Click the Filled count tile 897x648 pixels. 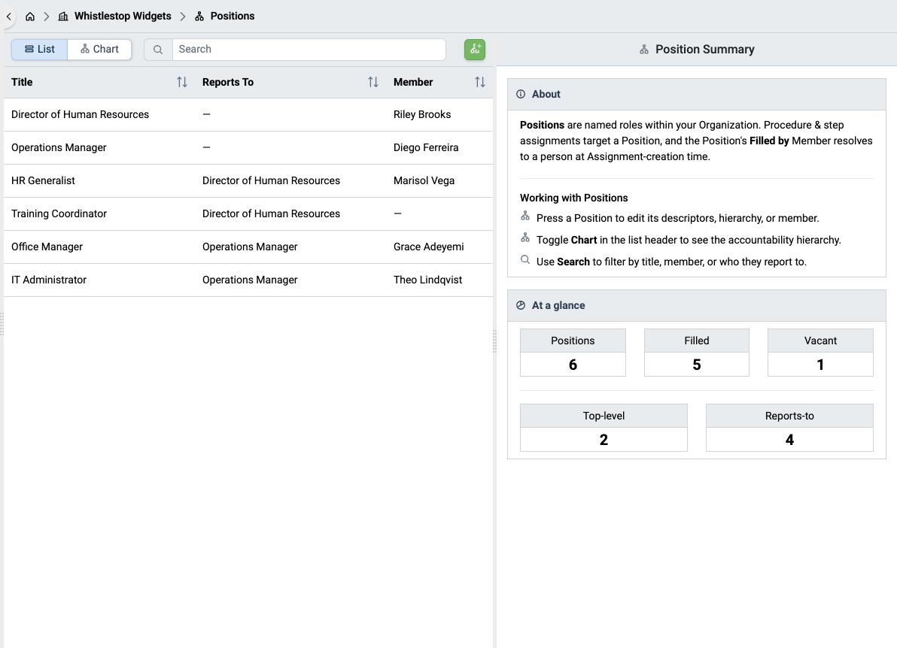coord(697,353)
